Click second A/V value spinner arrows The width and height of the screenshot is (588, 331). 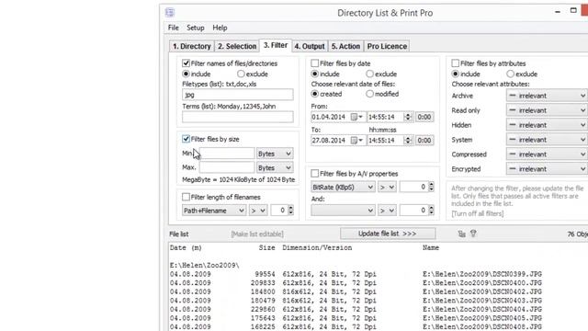pos(431,211)
